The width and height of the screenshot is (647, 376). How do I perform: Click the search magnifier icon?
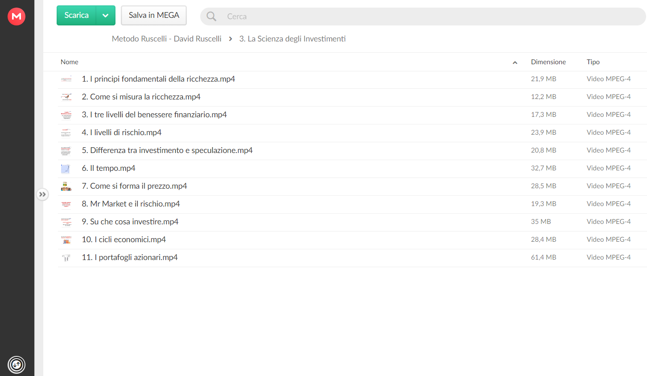point(211,17)
